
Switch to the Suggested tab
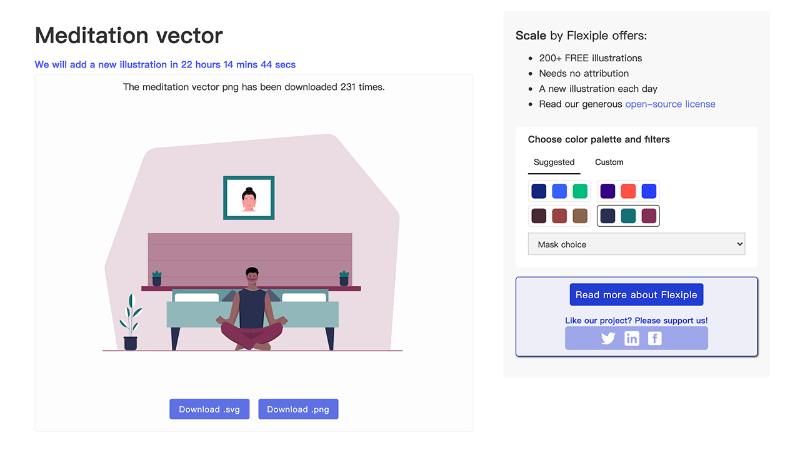coord(554,162)
